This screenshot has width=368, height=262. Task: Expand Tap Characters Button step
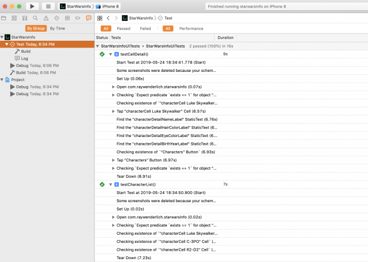[113, 160]
